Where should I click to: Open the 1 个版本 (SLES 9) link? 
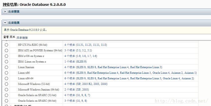tap(75, 62)
